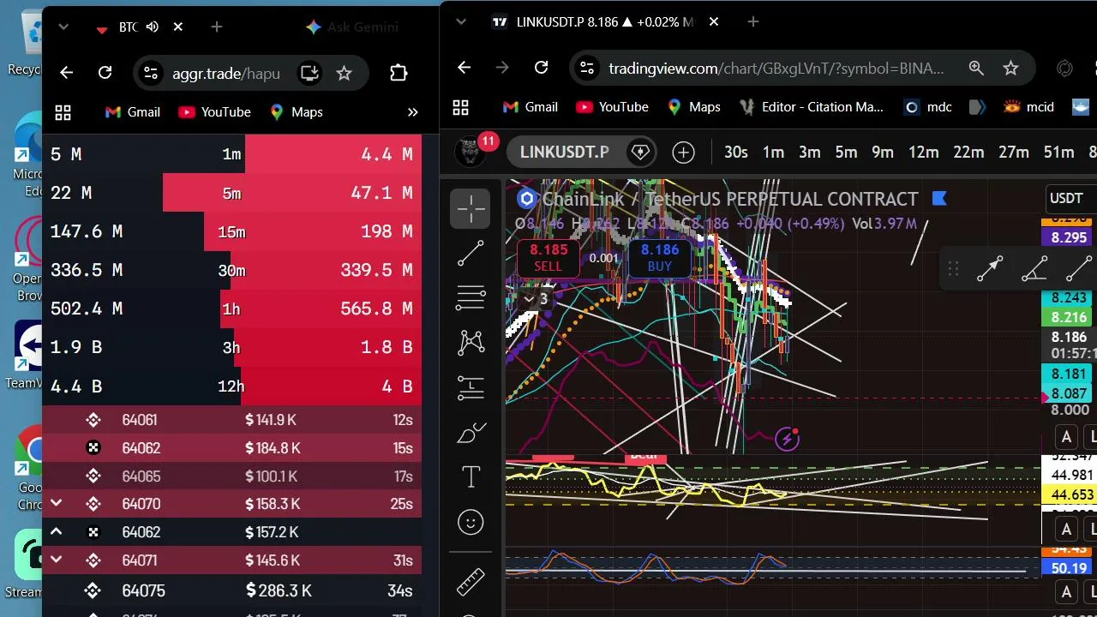Select the crosshair cursor tool in TradingView
Viewport: 1097px width, 617px height.
[x=471, y=209]
